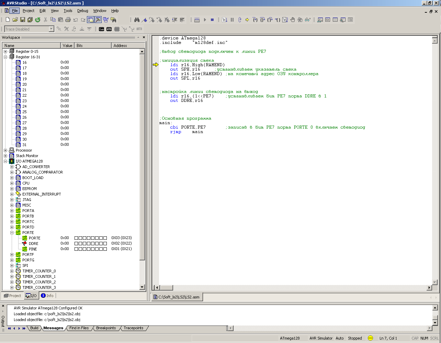Toggle second-from-left bit checkbox of PORTE
The width and height of the screenshot is (441, 343).
[80, 238]
